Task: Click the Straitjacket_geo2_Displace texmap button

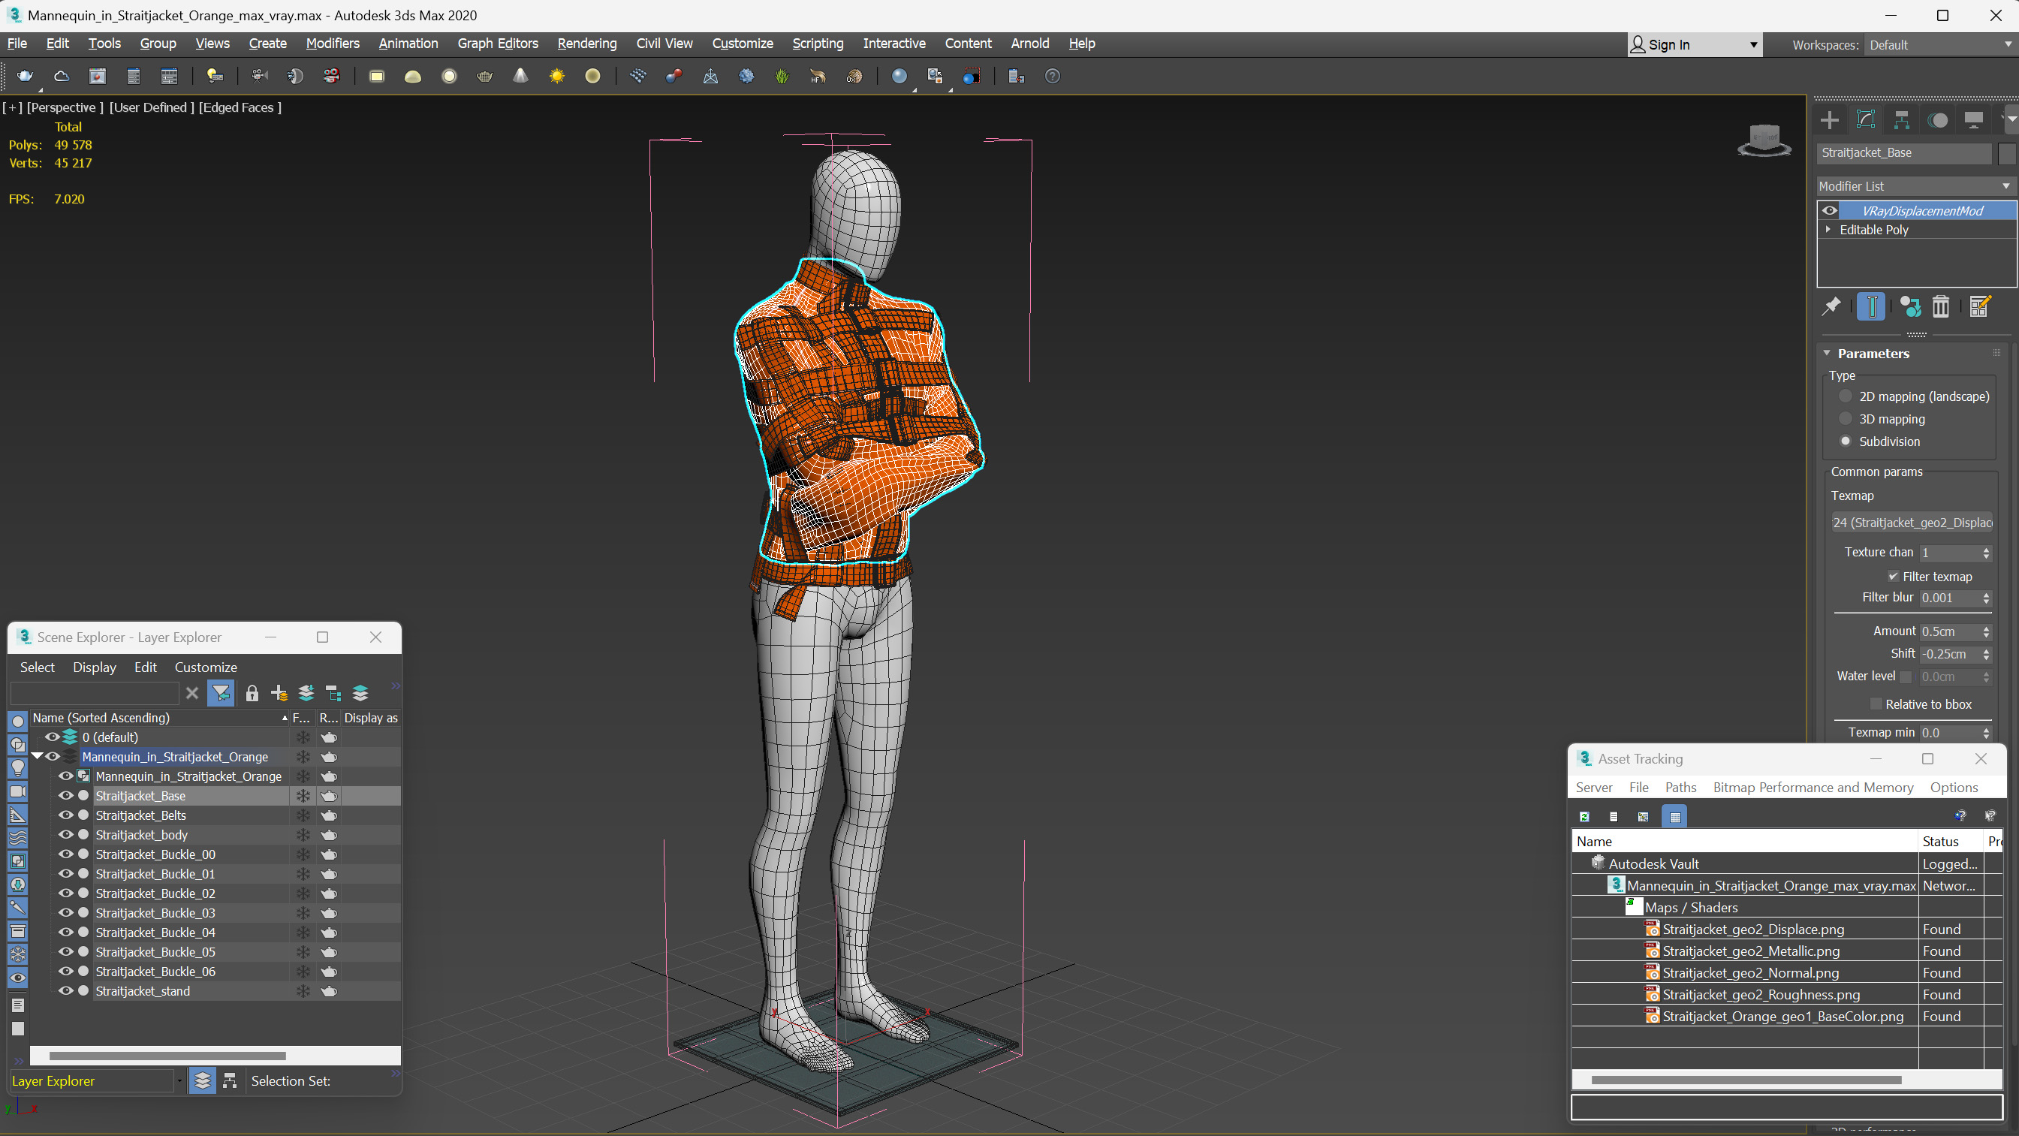Action: (1912, 522)
